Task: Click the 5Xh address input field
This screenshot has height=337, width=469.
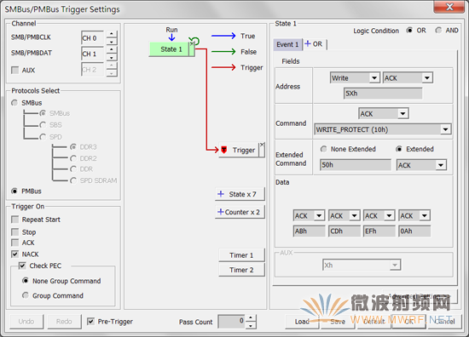Action: [x=383, y=94]
